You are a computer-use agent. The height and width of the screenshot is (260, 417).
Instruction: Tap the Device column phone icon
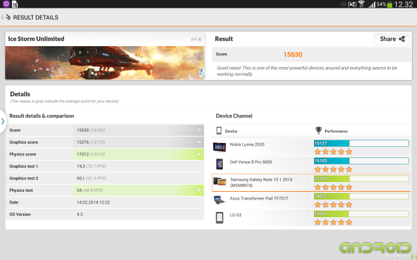click(x=219, y=131)
